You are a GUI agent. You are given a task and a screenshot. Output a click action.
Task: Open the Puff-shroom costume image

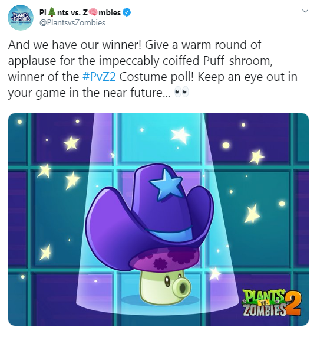(x=158, y=219)
